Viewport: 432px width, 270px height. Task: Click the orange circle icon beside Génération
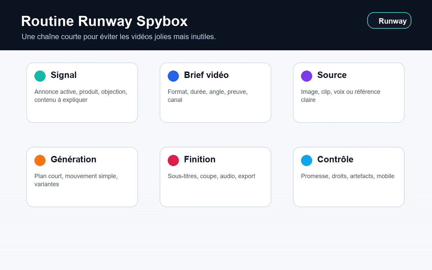click(x=40, y=160)
